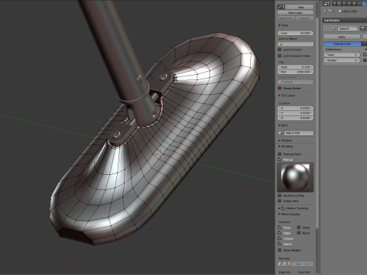Toggle the Subsurf modifier render camera icon
This screenshot has width=367, height=275.
362,28
